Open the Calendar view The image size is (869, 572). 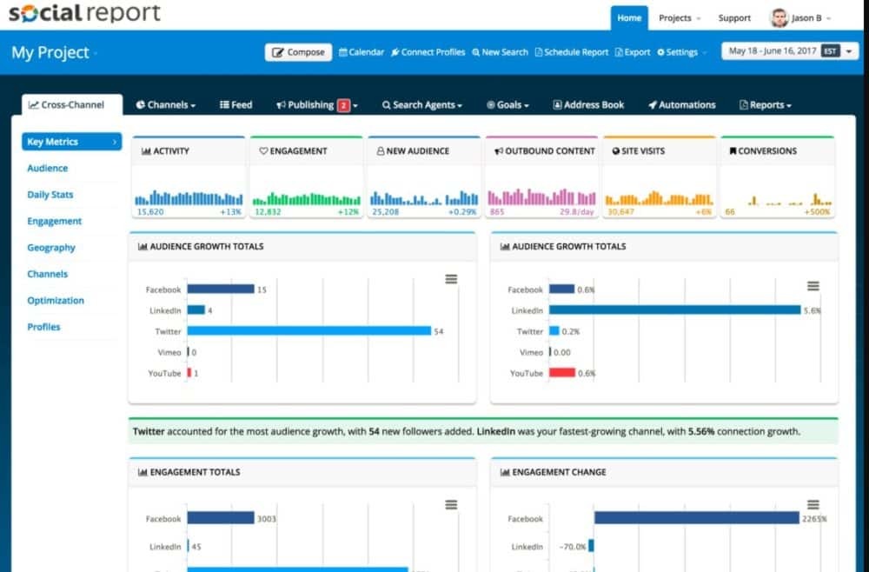(x=362, y=52)
